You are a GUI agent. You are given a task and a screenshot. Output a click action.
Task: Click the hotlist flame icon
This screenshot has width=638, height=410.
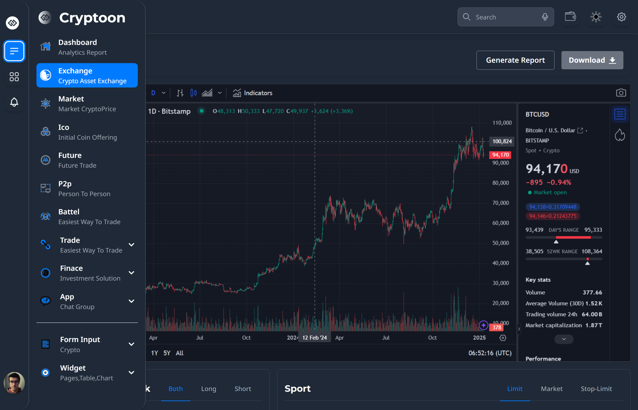[620, 135]
